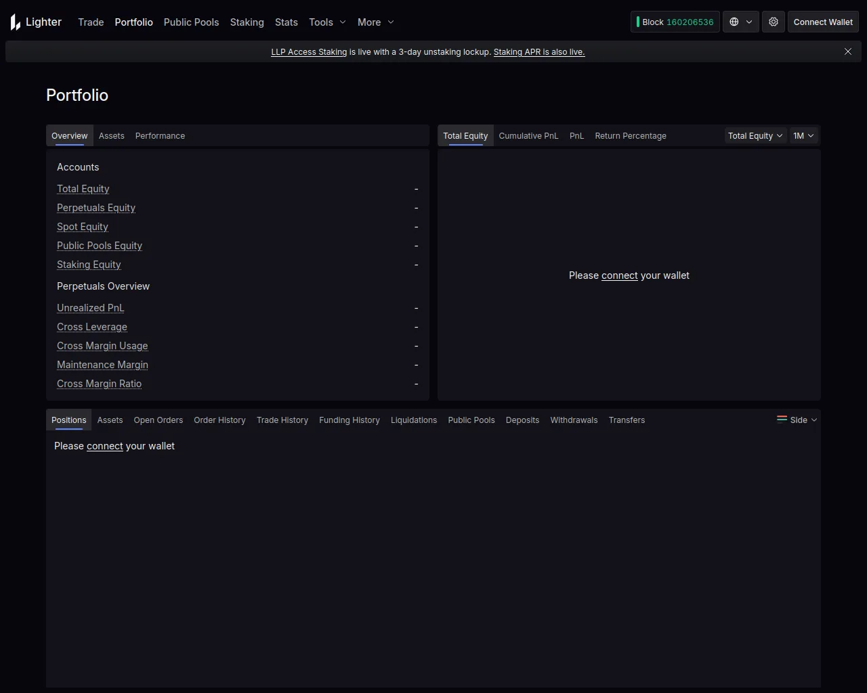
Task: Select the Cumulative PnL chart tab
Action: click(528, 136)
